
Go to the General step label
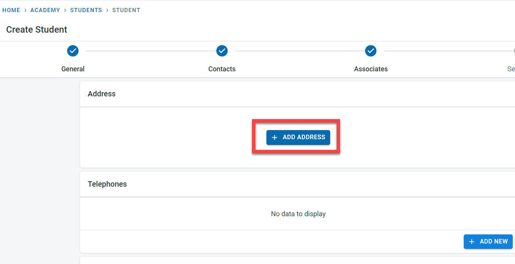73,69
